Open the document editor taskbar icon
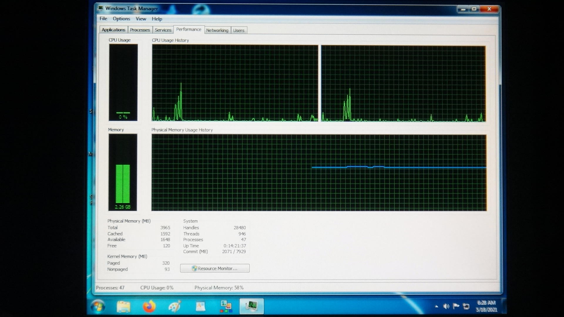564x317 pixels. (200, 307)
